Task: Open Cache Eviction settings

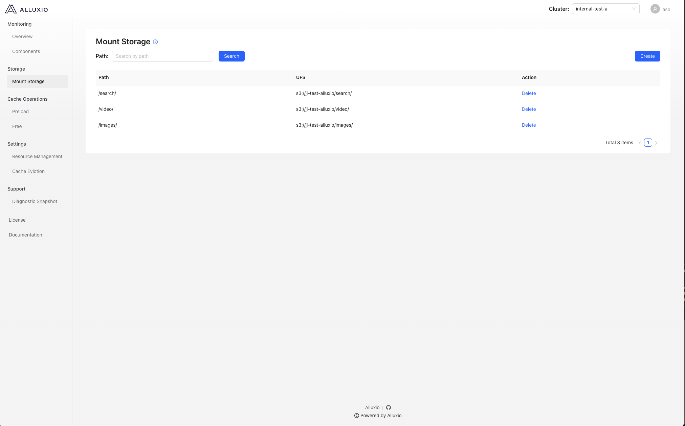Action: [28, 171]
